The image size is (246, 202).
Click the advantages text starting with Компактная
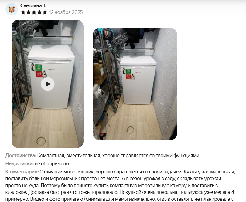pyautogui.click(x=118, y=156)
